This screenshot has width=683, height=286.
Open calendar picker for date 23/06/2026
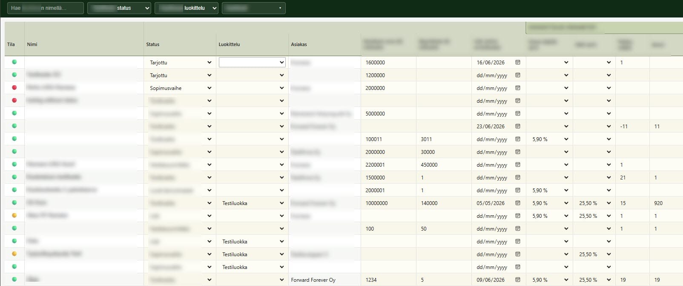pos(518,126)
